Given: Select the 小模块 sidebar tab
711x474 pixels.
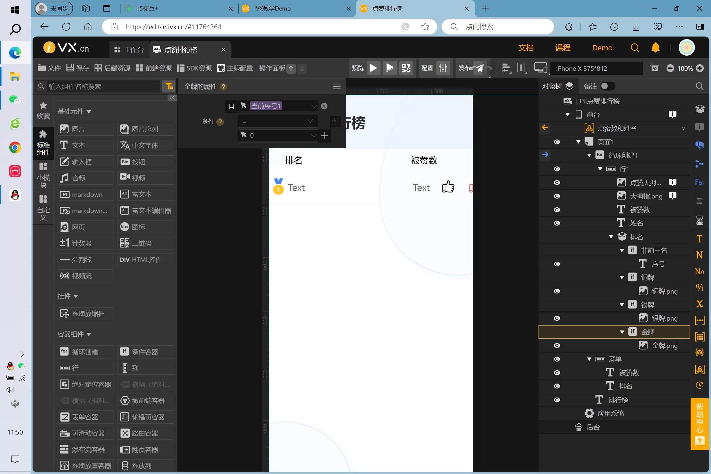Looking at the screenshot, I should tap(43, 175).
